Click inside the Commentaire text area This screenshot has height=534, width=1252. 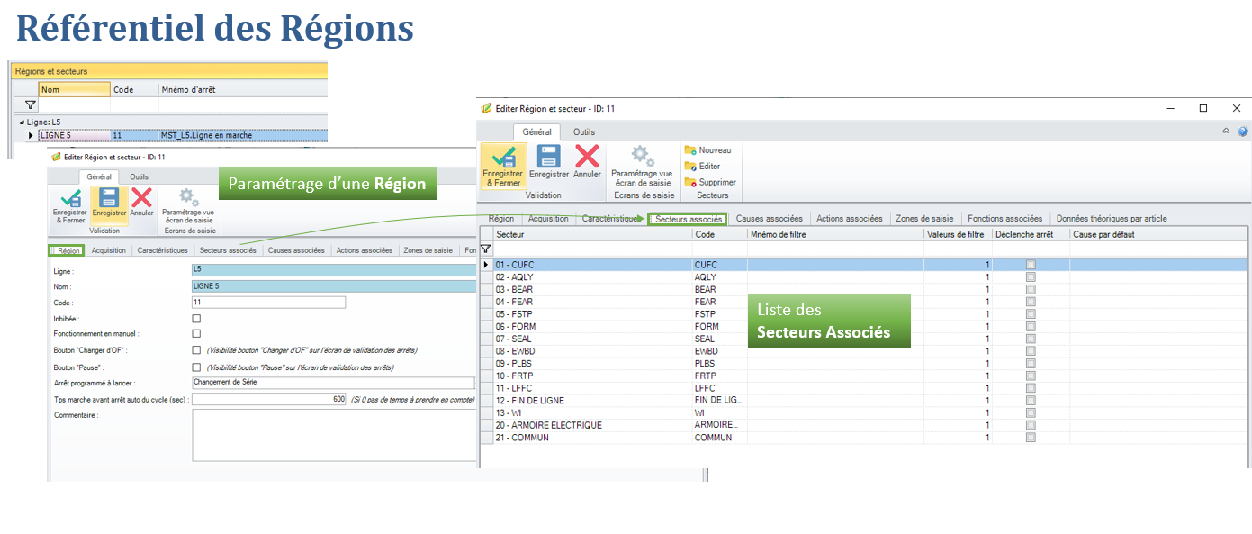click(x=333, y=436)
